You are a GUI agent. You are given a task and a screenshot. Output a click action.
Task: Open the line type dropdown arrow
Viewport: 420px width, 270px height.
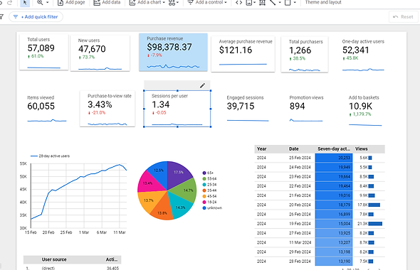coord(280,2)
